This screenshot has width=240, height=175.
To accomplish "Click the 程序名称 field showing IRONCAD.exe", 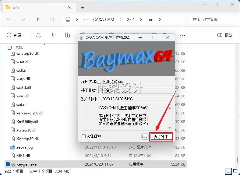I will [x=137, y=82].
